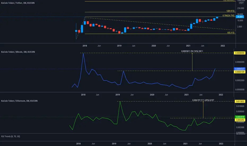The image size is (247, 146).
Task: Select the 0.006197 (111.49%) 6197 measurement label
Action: [x=203, y=100]
